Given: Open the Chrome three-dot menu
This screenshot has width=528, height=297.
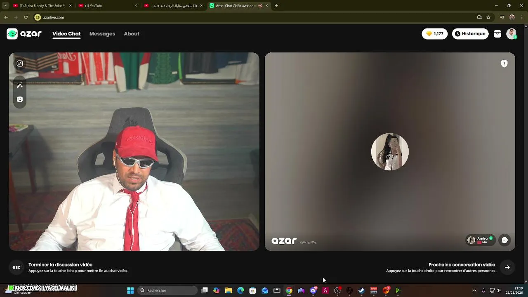Looking at the screenshot, I should pyautogui.click(x=522, y=17).
